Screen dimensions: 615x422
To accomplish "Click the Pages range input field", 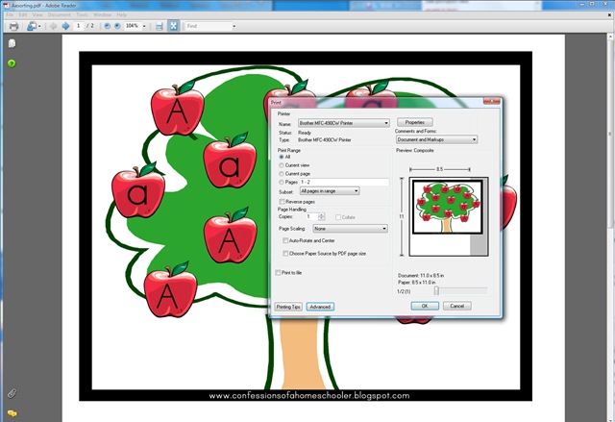I will point(344,182).
